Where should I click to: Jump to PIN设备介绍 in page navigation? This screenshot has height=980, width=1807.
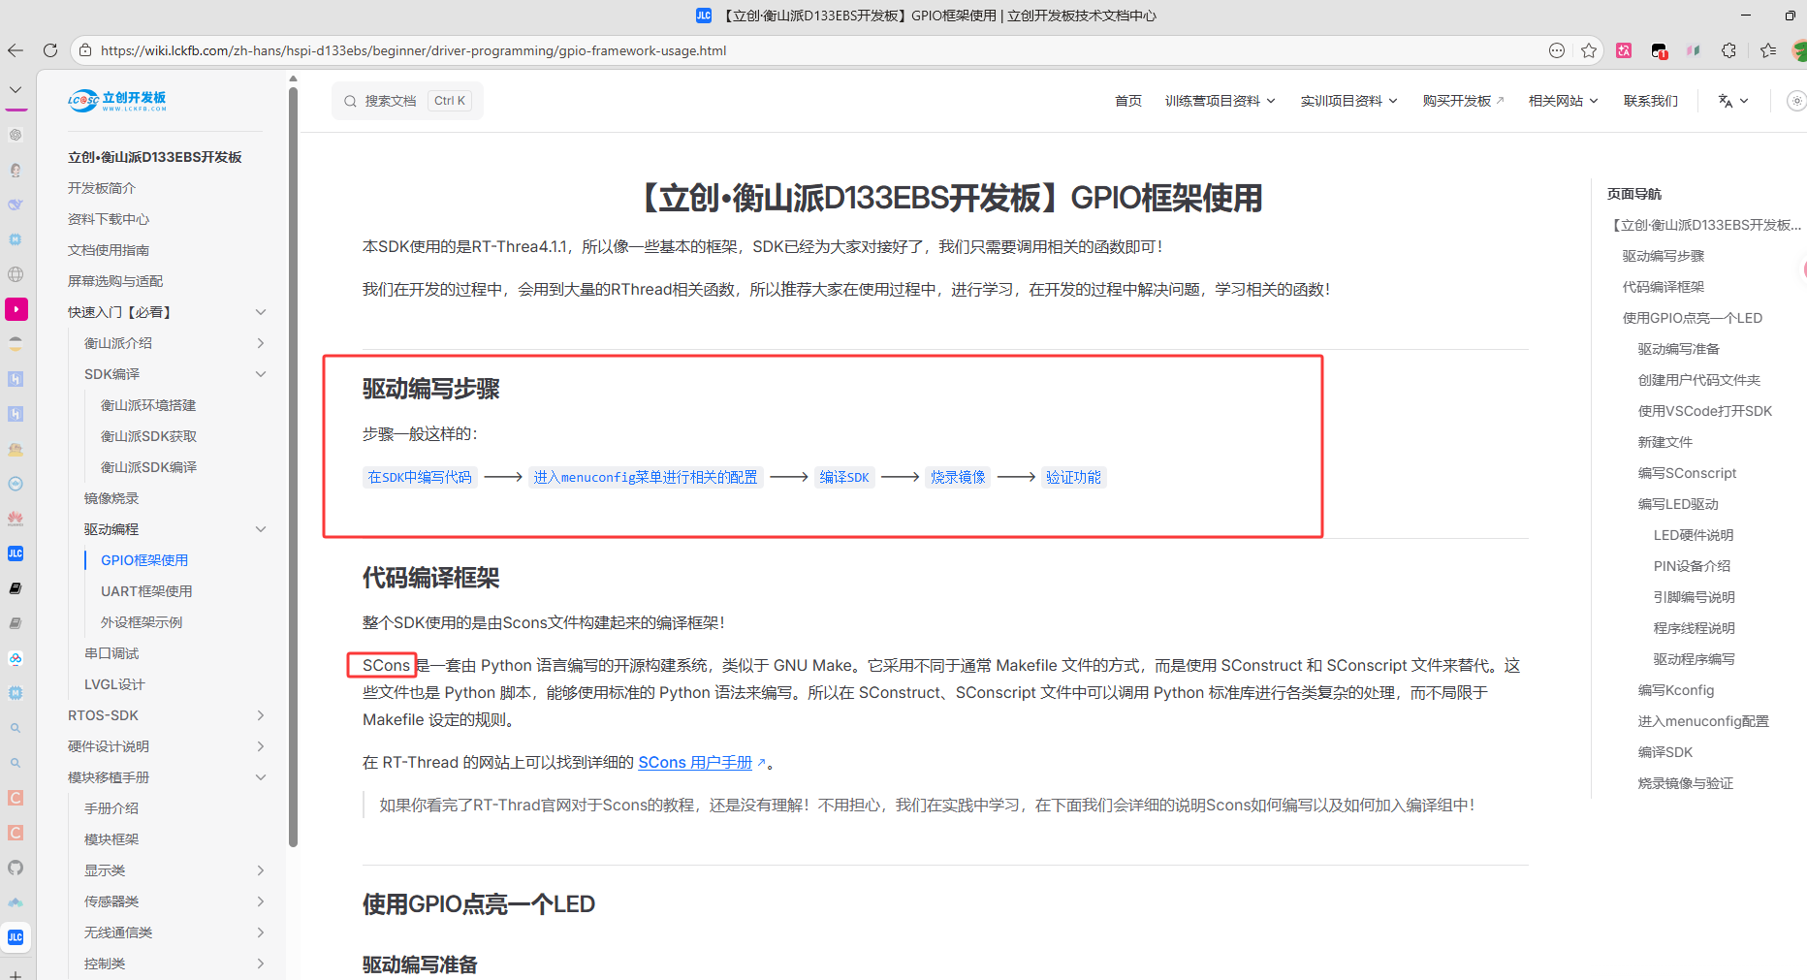coord(1692,566)
